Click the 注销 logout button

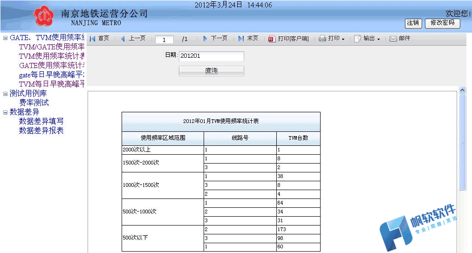tap(413, 23)
